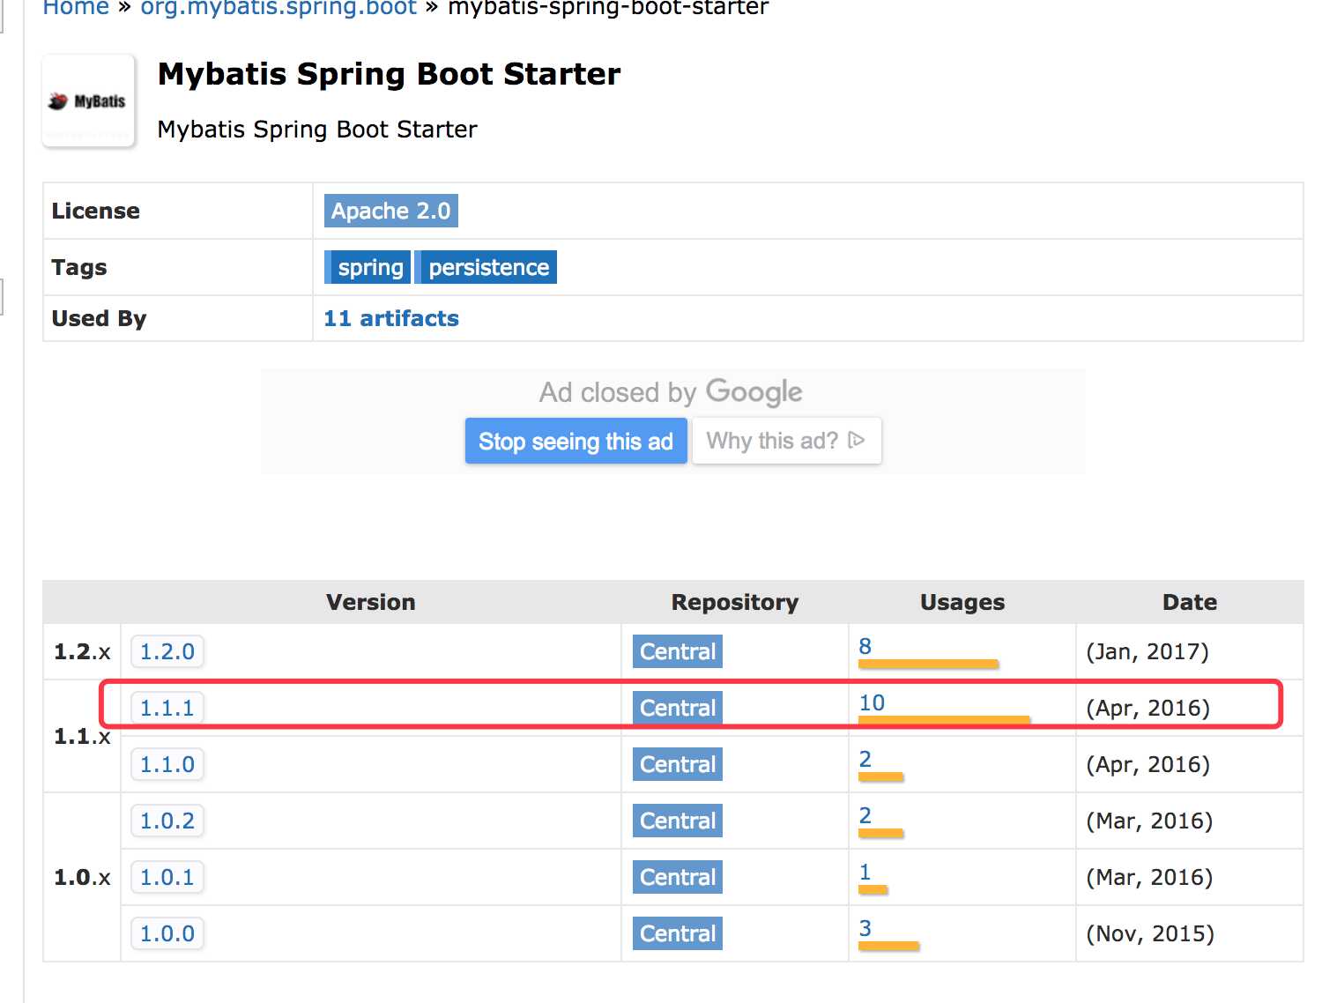Open usages count 2 for 1.1.0
The width and height of the screenshot is (1322, 1003).
[x=865, y=759]
